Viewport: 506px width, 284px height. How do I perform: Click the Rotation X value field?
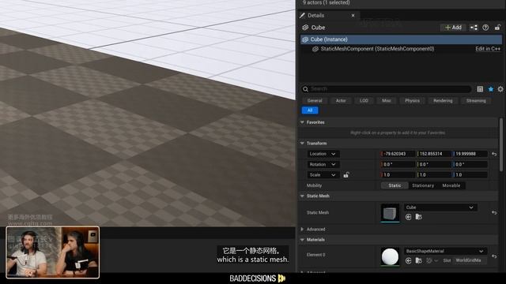[x=398, y=165]
